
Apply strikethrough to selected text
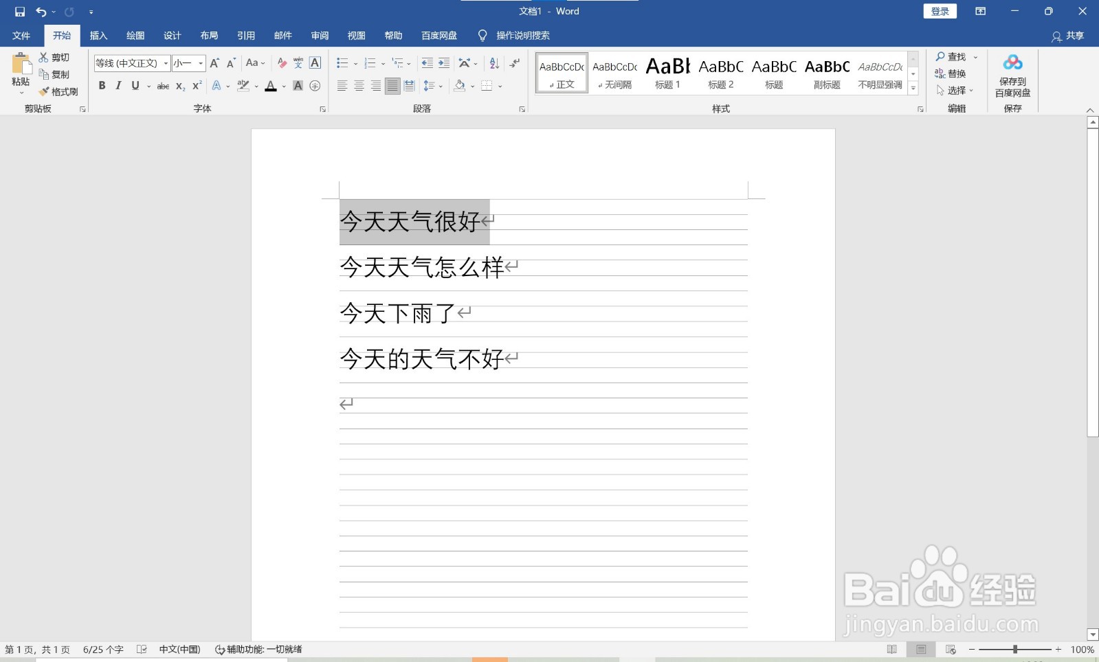(163, 86)
